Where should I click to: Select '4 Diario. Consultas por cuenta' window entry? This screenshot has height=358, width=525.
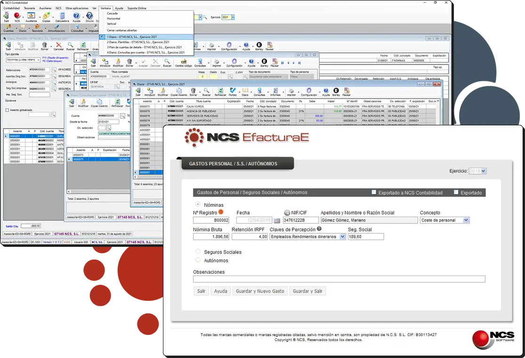click(146, 52)
